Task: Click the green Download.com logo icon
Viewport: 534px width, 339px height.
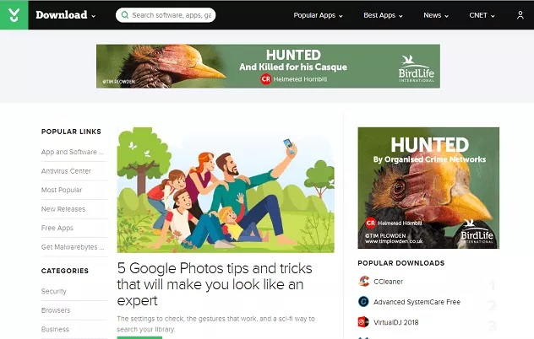Action: (14, 15)
